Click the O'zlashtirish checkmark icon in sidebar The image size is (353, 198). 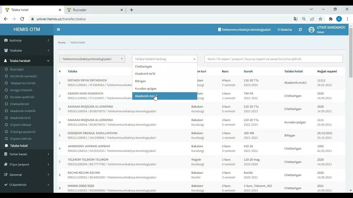click(x=6, y=185)
